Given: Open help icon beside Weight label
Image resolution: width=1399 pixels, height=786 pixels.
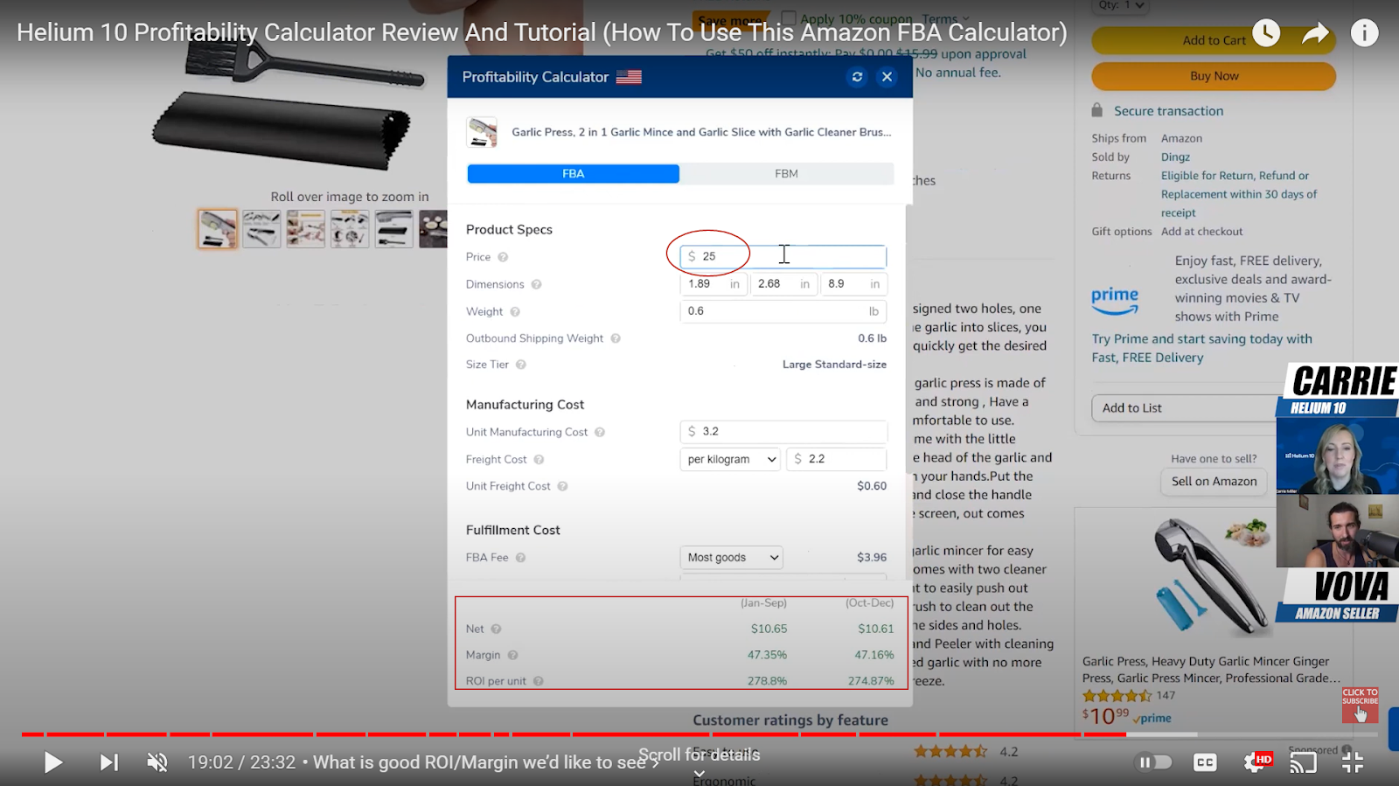Looking at the screenshot, I should (515, 311).
